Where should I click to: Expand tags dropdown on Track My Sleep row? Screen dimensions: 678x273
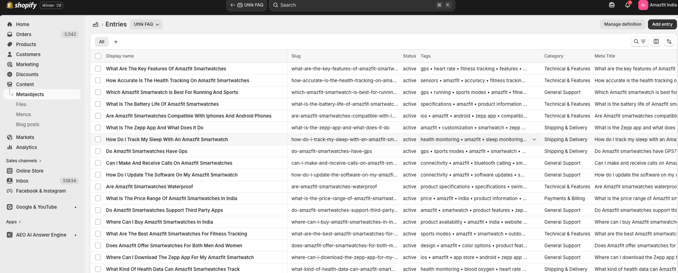click(x=534, y=139)
